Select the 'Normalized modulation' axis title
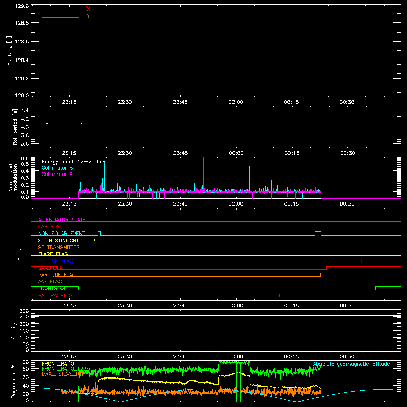The height and width of the screenshot is (407, 407). [13, 178]
